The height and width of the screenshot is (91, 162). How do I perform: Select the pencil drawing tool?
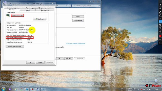160,8
